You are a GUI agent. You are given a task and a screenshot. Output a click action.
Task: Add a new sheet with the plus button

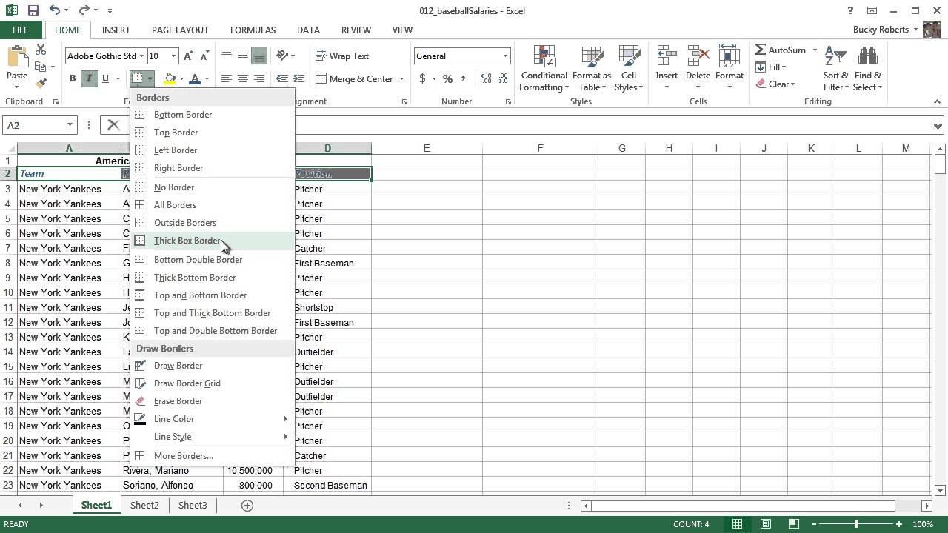coord(247,505)
